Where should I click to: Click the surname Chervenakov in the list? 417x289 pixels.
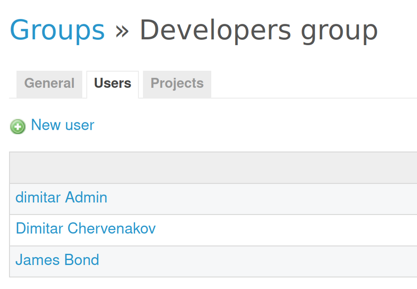tap(111, 228)
